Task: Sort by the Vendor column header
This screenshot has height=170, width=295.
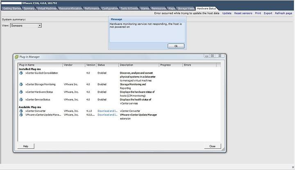Action: tap(74, 65)
